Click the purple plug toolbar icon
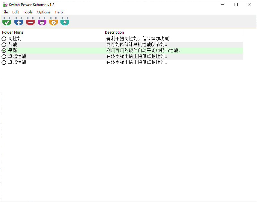Viewport: 257px width, 202px height. pyautogui.click(x=42, y=21)
